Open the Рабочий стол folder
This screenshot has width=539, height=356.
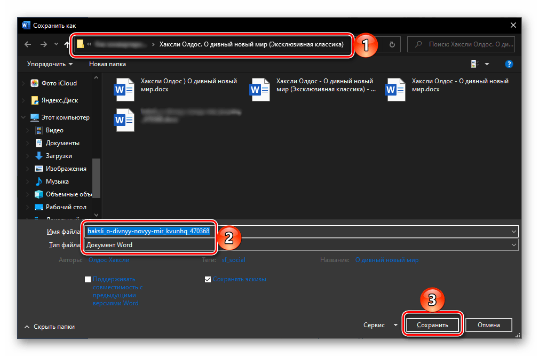61,207
